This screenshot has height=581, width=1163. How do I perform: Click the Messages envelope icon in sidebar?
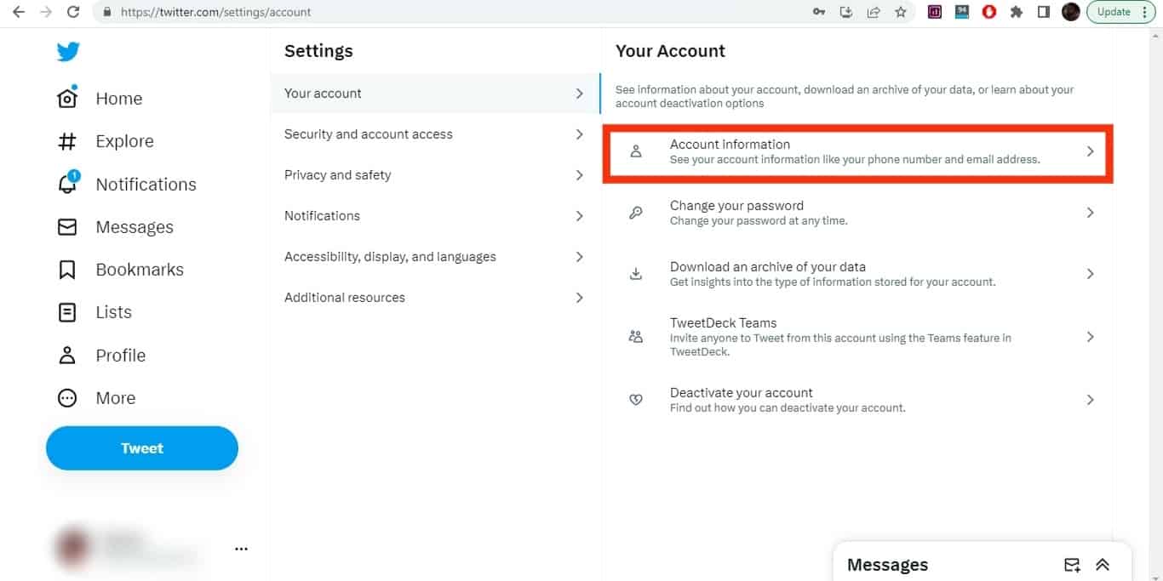(x=67, y=227)
